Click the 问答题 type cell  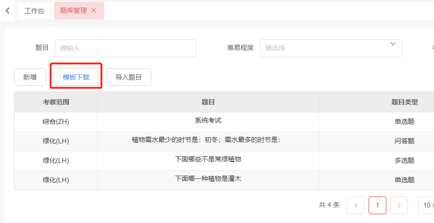(x=404, y=141)
